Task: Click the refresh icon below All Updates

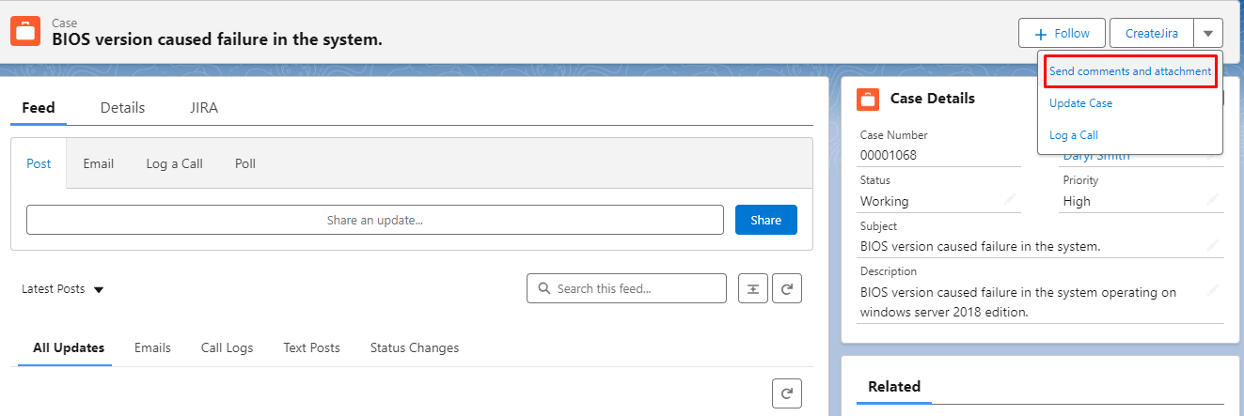Action: 787,393
